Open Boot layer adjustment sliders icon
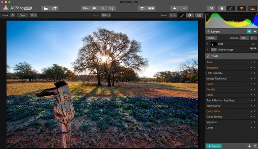Image resolution: width=258 pixels, height=149 pixels. [253, 44]
